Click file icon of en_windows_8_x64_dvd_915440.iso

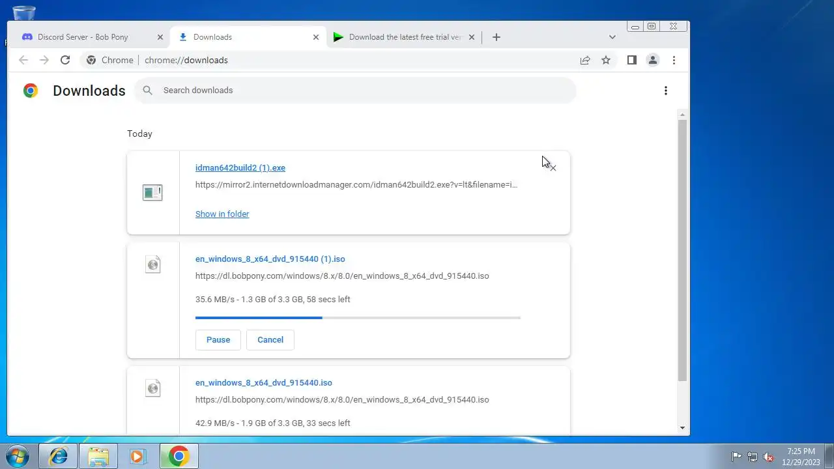point(152,388)
